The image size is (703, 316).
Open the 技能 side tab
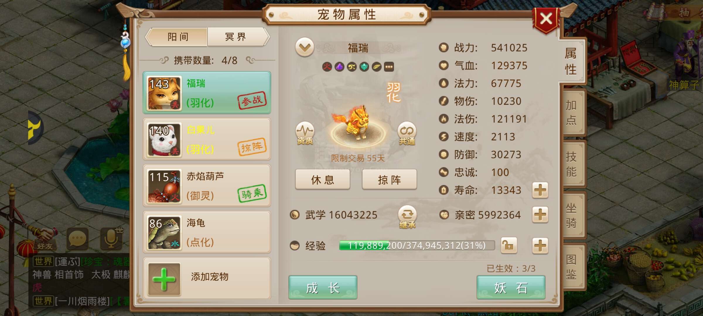pos(571,164)
